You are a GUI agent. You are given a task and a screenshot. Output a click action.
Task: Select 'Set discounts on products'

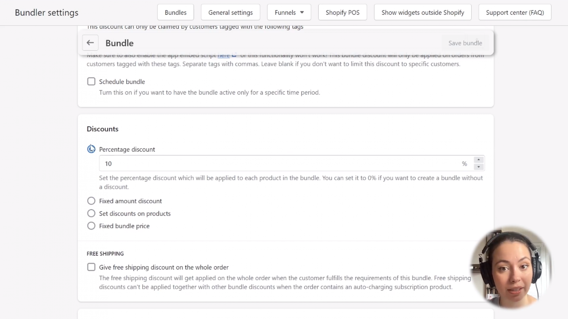(91, 213)
